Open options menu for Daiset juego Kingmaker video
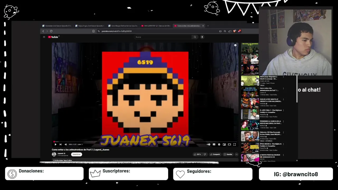Image resolution: width=338 pixels, height=190 pixels. pos(283,77)
